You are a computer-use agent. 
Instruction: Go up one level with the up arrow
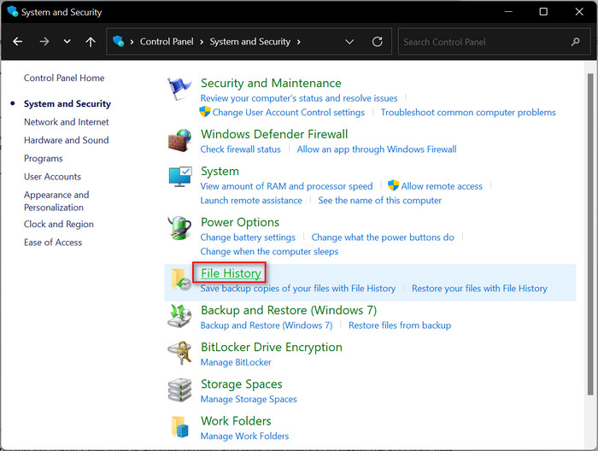[x=91, y=42]
